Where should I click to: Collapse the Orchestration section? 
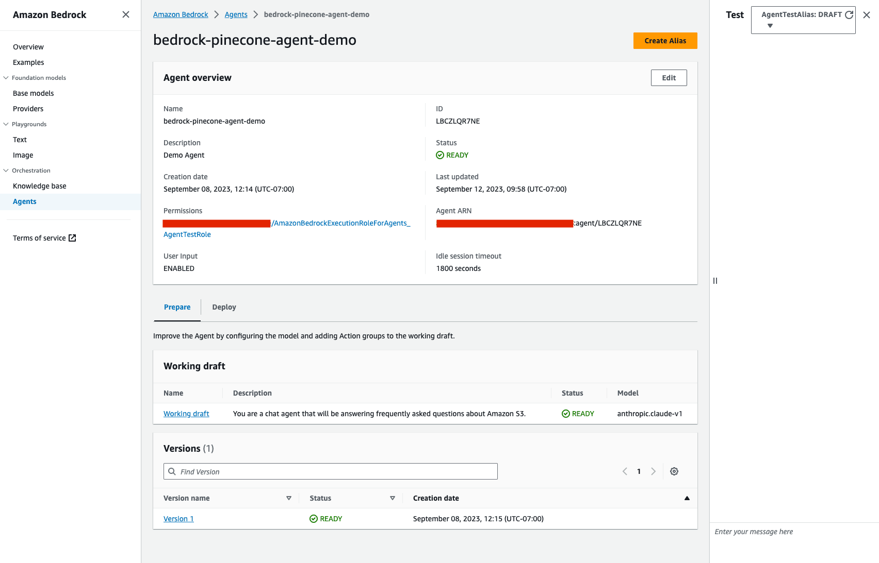(x=6, y=170)
